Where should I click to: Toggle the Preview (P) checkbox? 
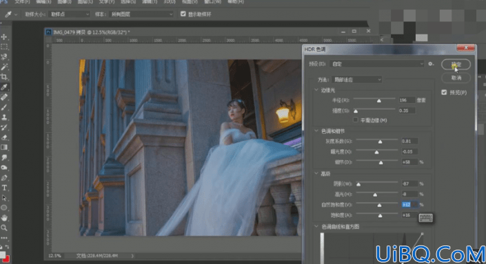(444, 92)
